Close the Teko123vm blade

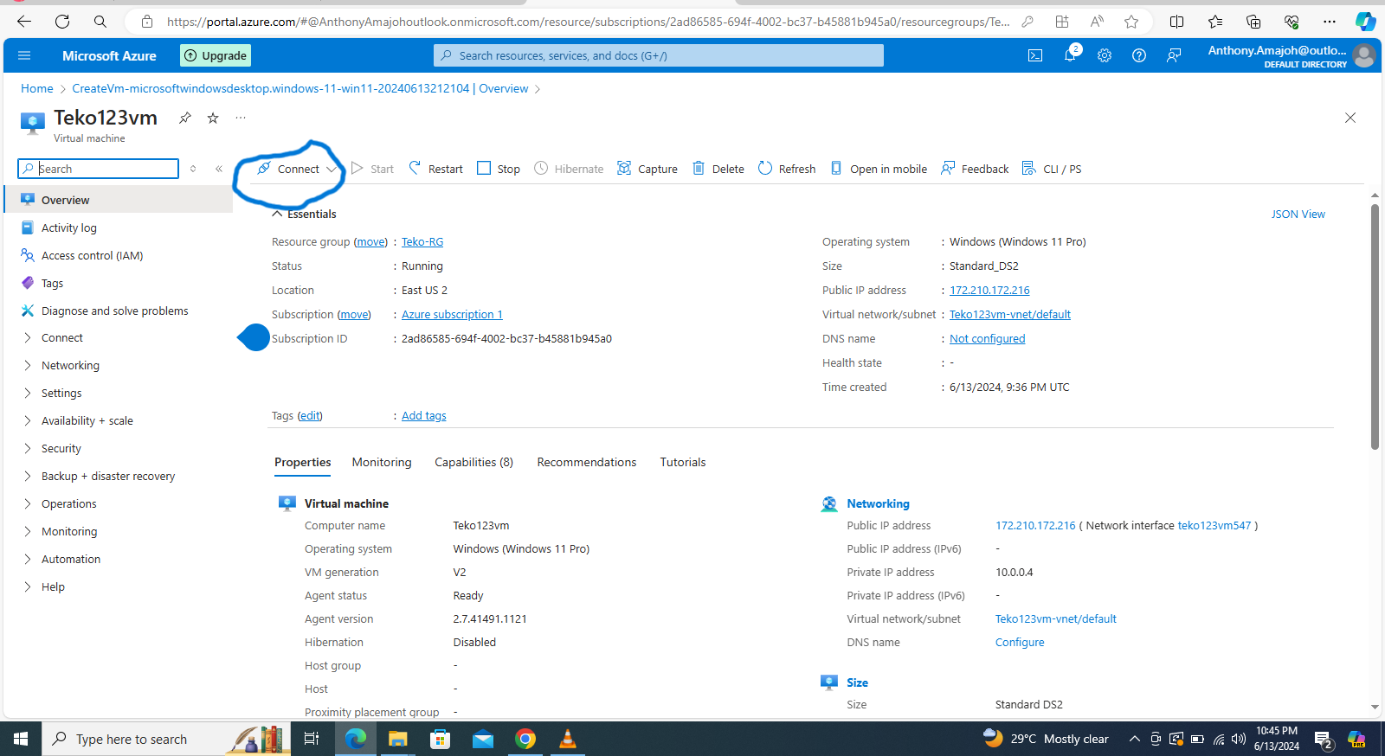[x=1350, y=118]
